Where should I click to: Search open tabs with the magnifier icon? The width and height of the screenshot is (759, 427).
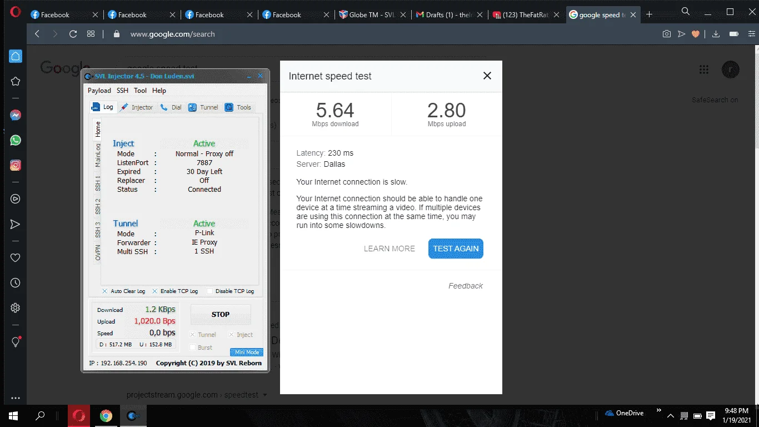686,11
